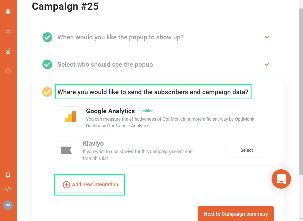Click the Klaviyo flag logo icon
Viewport: 303px width, 221px height.
(x=67, y=150)
